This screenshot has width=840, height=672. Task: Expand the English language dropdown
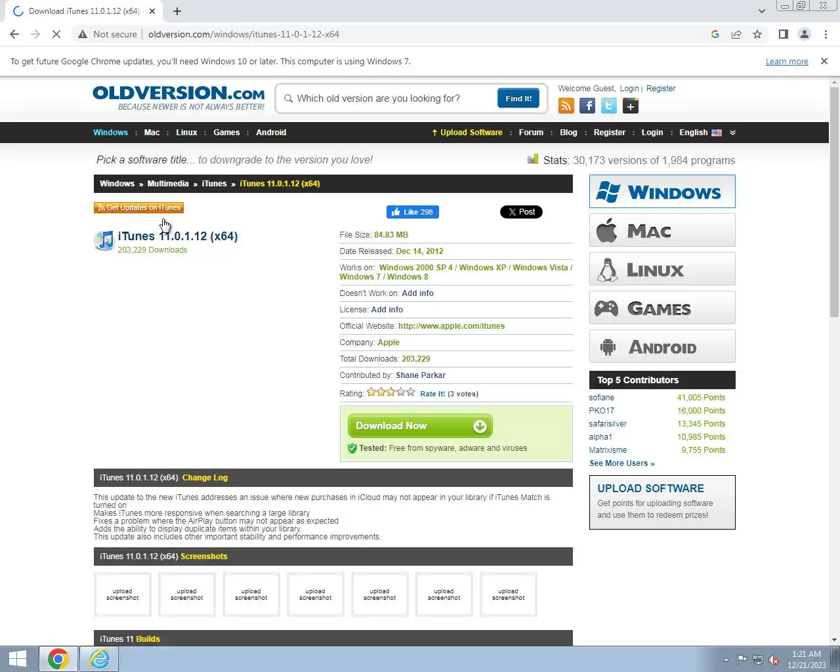(700, 133)
